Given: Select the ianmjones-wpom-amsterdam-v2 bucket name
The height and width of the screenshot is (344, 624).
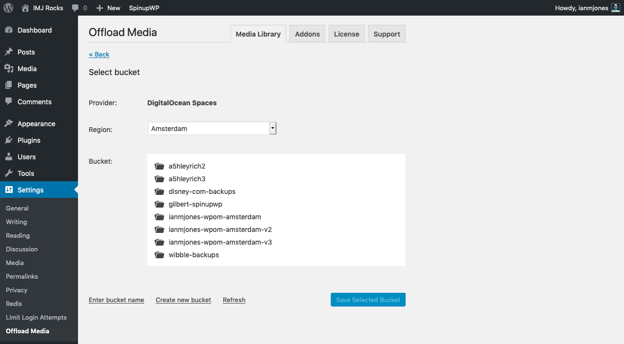Looking at the screenshot, I should point(220,229).
